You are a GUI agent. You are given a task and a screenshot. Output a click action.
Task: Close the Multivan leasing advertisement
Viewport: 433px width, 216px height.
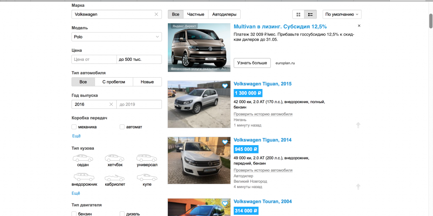click(x=359, y=26)
